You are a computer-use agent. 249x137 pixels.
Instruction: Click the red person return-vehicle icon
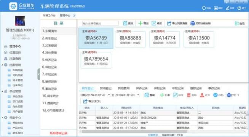tap(202, 95)
